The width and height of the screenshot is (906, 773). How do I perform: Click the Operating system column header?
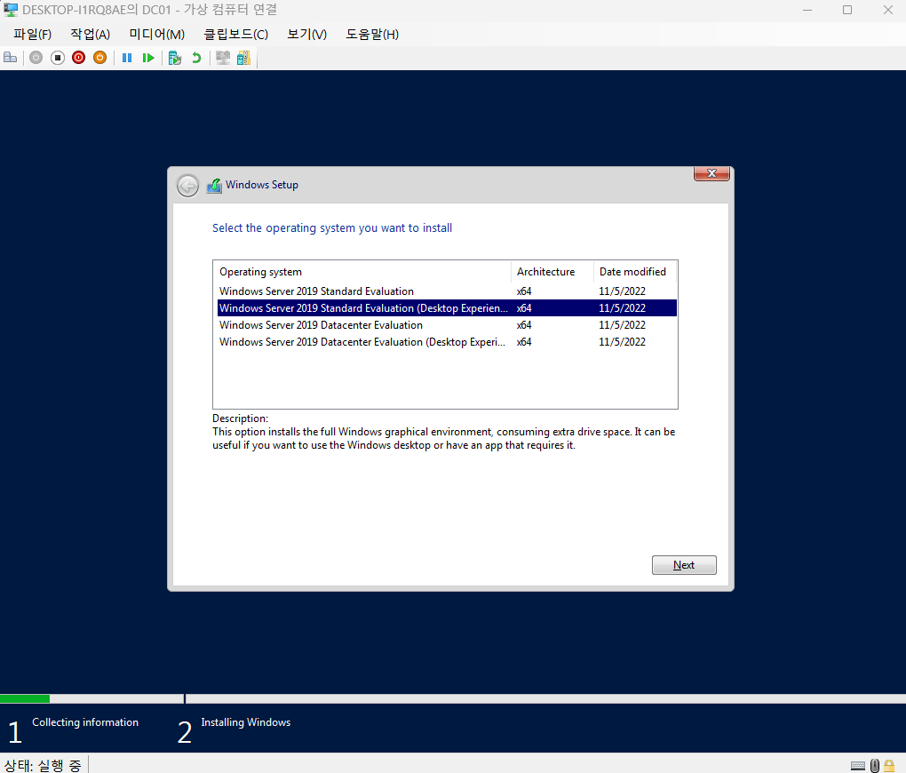pos(362,272)
